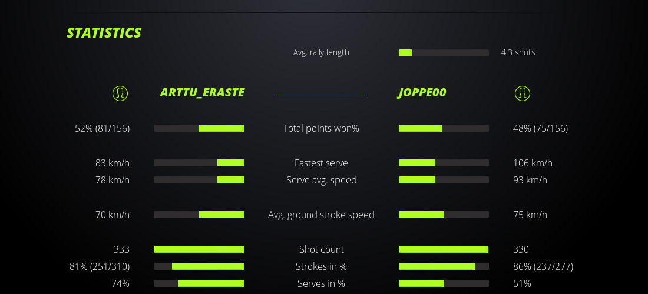
Task: Click the Shot count label
Action: point(321,249)
